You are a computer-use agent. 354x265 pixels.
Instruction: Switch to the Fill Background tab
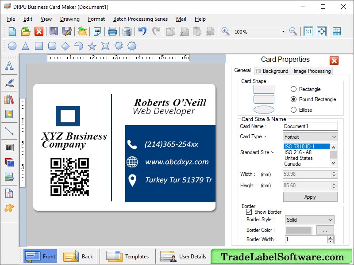[272, 71]
